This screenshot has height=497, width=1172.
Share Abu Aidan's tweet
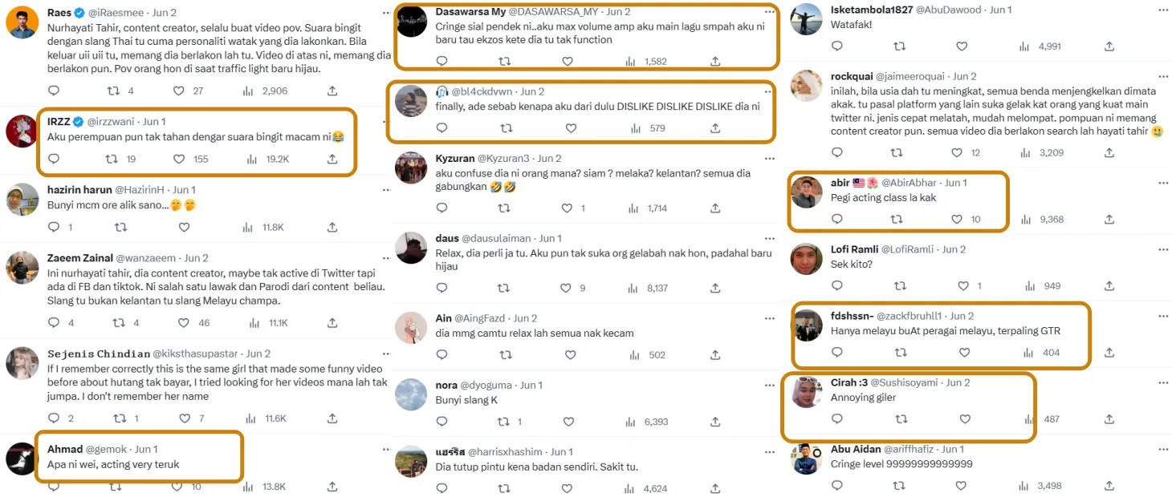1109,485
